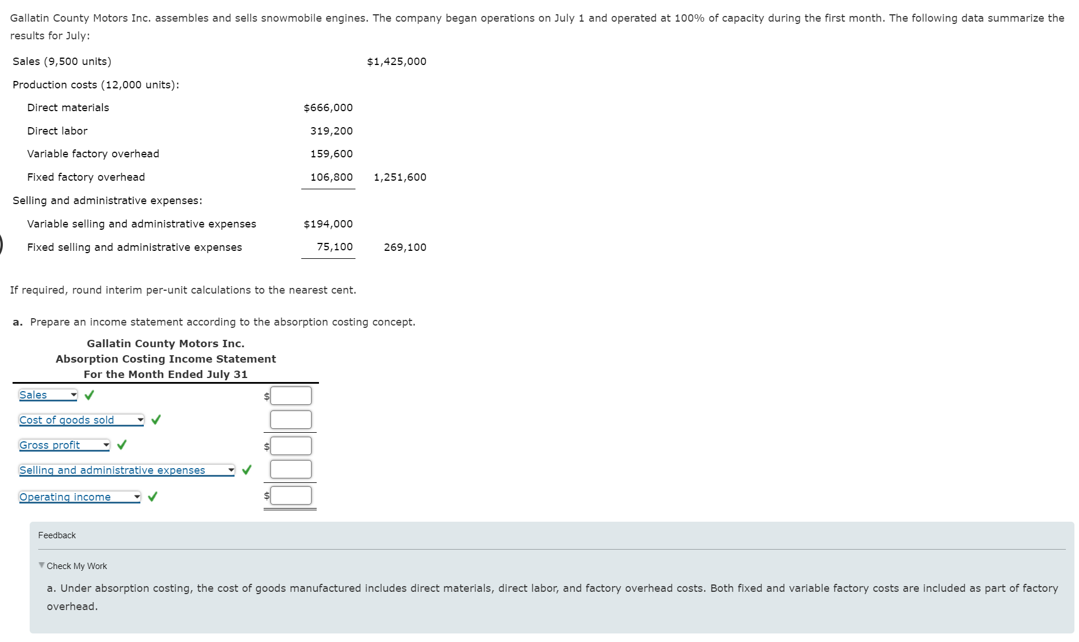1079x642 pixels.
Task: Click the Gross profit amount field
Action: click(291, 446)
